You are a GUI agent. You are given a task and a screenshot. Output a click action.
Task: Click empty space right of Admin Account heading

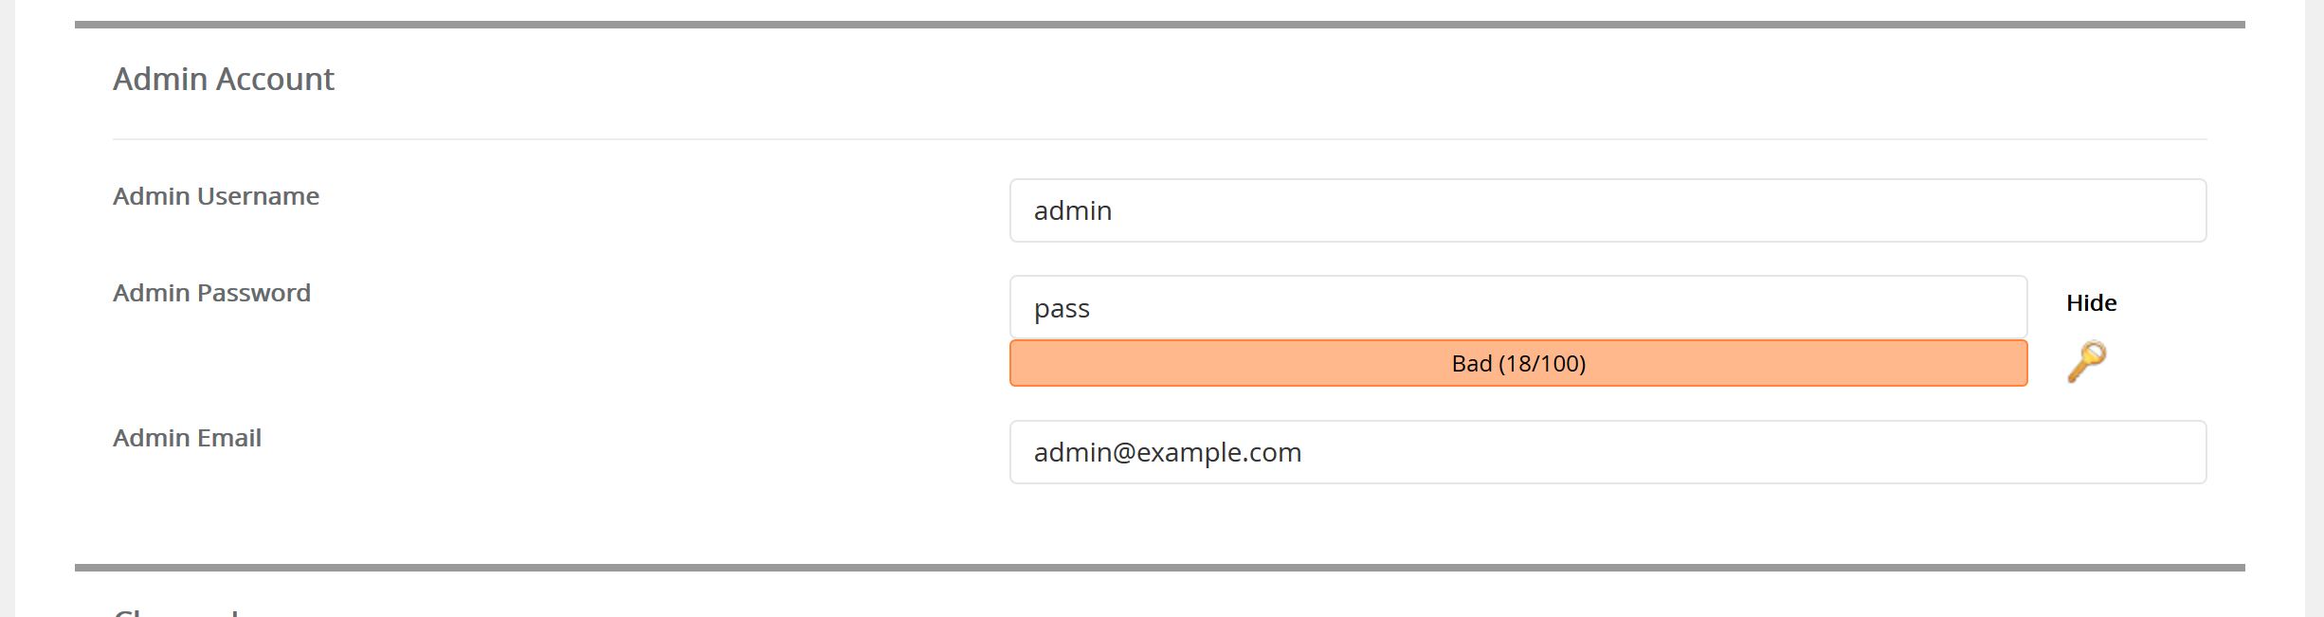(x=1270, y=79)
